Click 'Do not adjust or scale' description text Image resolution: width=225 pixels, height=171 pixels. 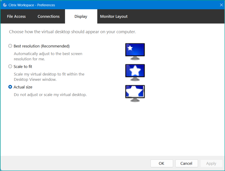pos(50,95)
